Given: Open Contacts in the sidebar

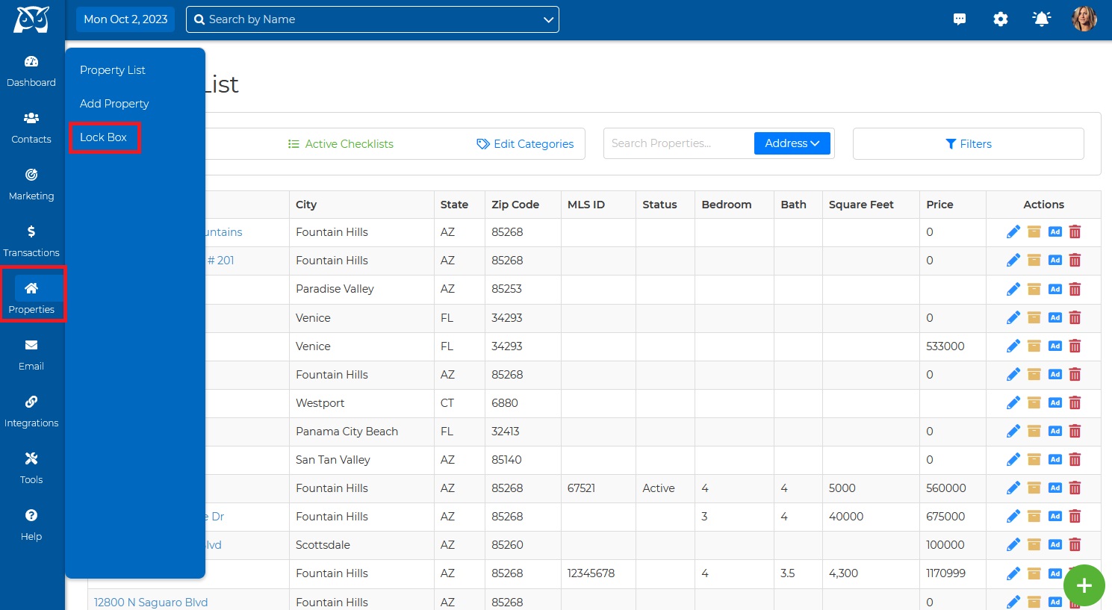Looking at the screenshot, I should [31, 128].
